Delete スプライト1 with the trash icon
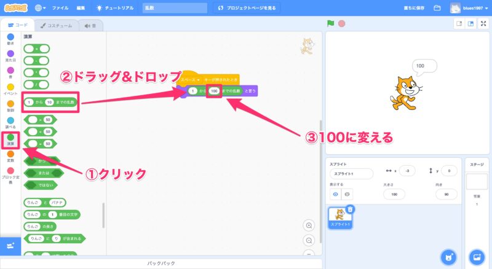Image resolution: width=492 pixels, height=269 pixels. tap(349, 209)
